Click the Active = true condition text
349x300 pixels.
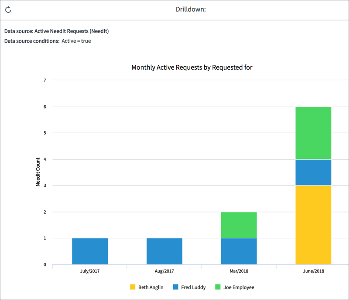(76, 41)
